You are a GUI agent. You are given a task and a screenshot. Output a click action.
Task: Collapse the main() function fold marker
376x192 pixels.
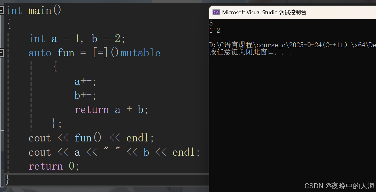pos(2,11)
